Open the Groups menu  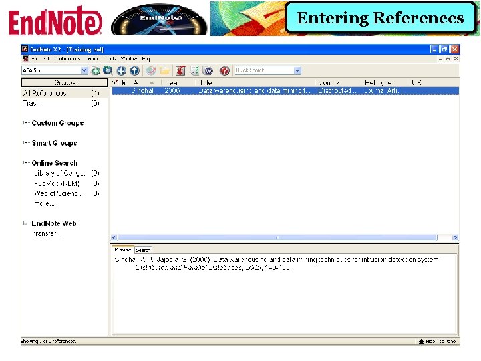coord(92,59)
